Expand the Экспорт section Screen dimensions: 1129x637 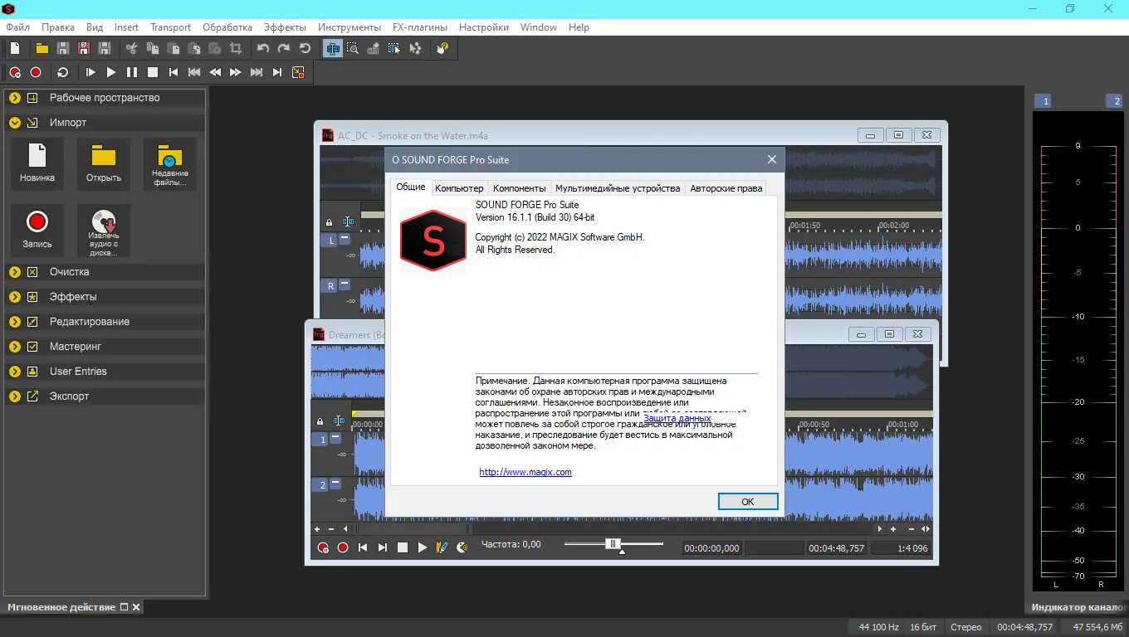point(15,396)
